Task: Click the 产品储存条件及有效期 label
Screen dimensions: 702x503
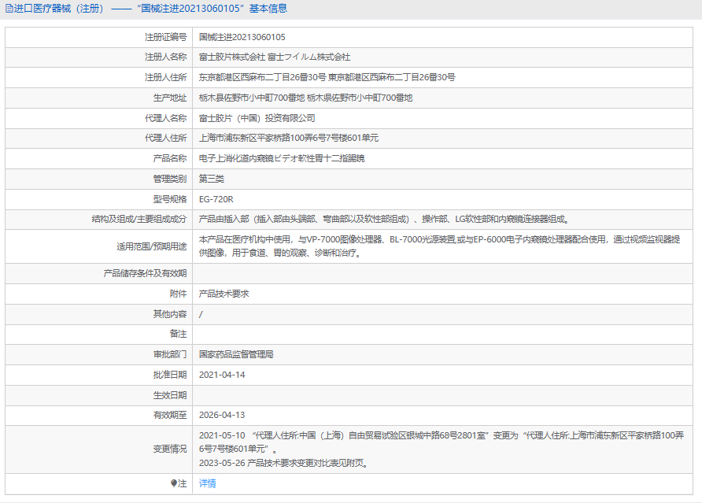Action: [145, 273]
